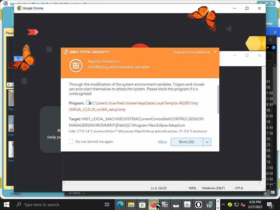Click the Google Chrome logo icon
This screenshot has height=210, width=280.
[x=19, y=8]
